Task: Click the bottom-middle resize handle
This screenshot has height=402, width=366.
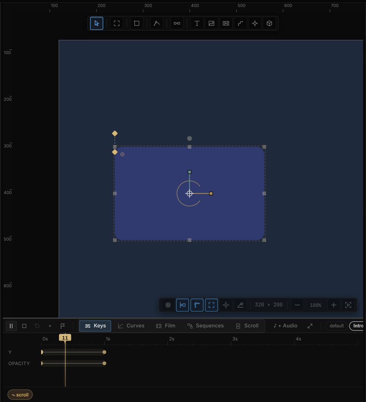Action: (x=189, y=240)
